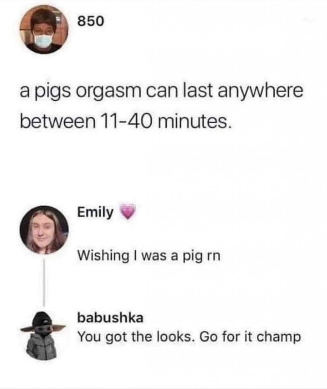Click the username 850

pyautogui.click(x=90, y=22)
